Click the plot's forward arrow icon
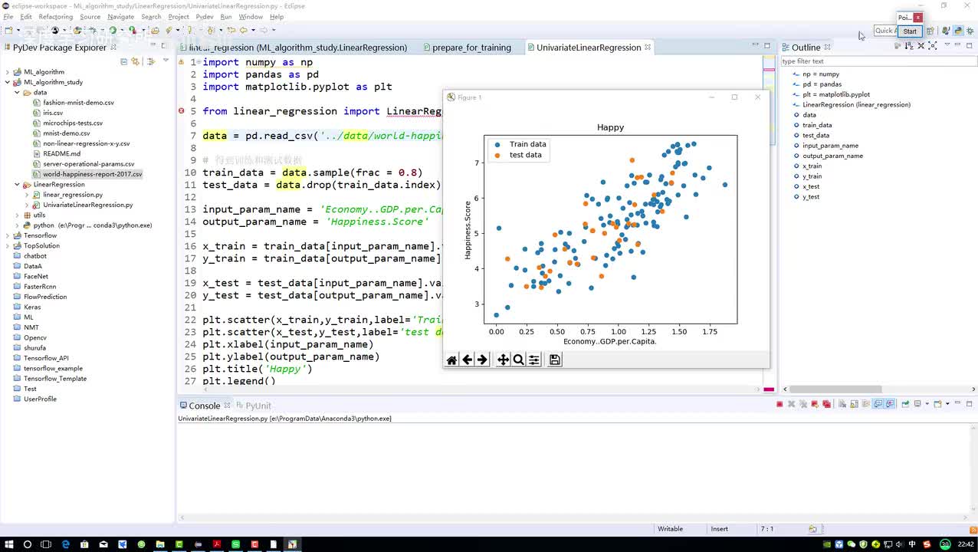This screenshot has height=552, width=978. click(x=482, y=360)
